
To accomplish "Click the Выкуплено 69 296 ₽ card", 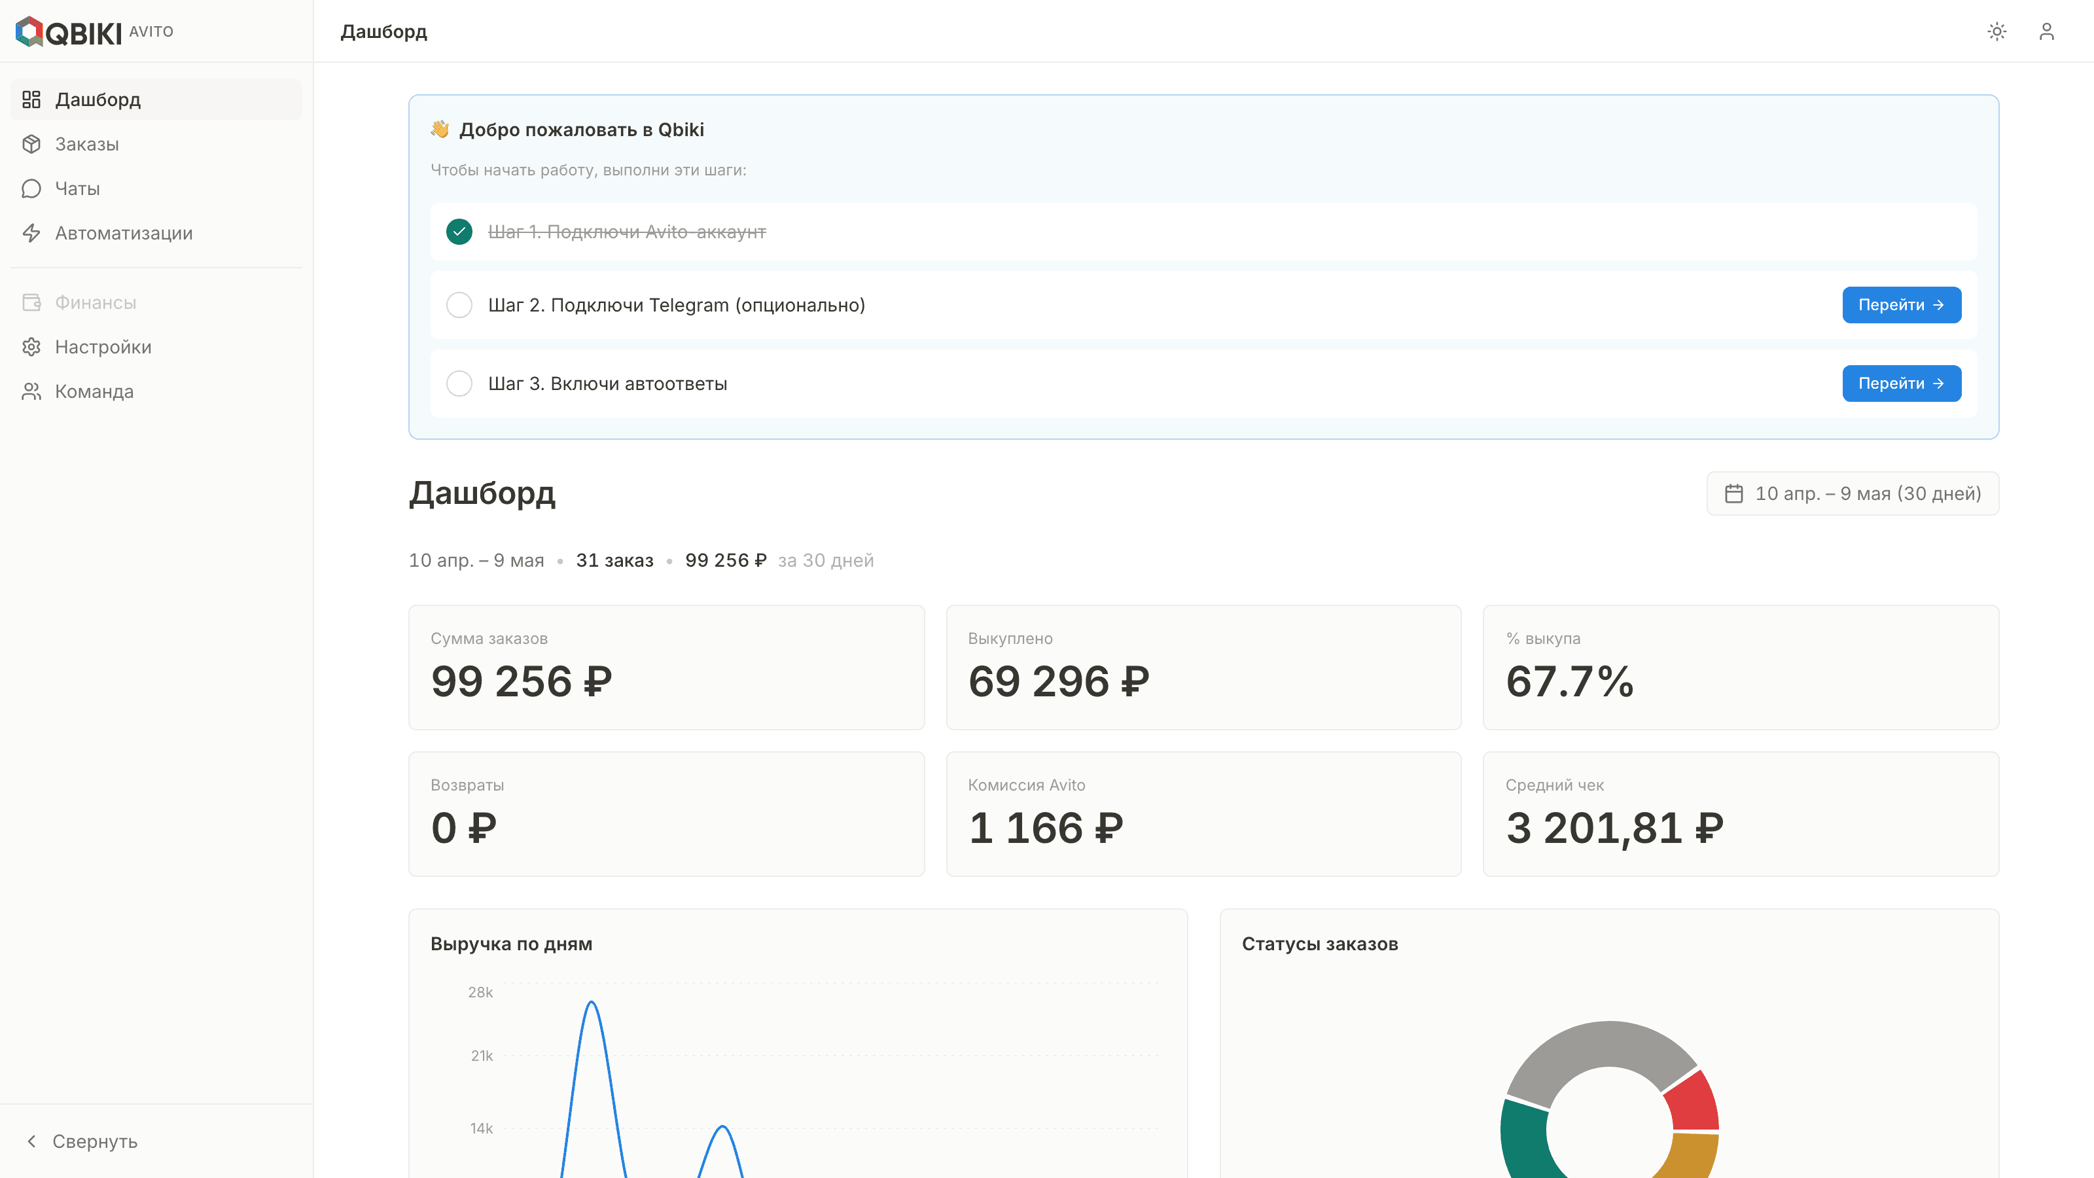I will [x=1204, y=668].
